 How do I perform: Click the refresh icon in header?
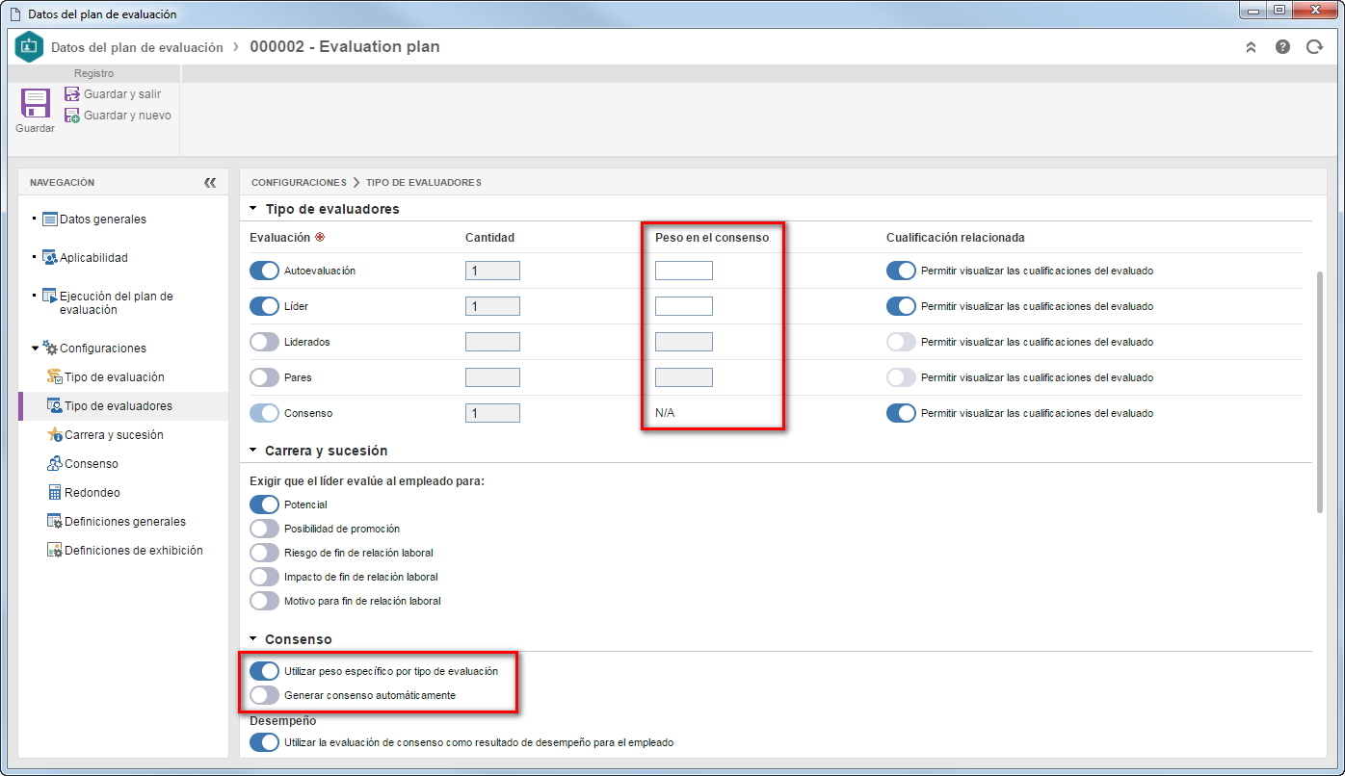(x=1314, y=46)
